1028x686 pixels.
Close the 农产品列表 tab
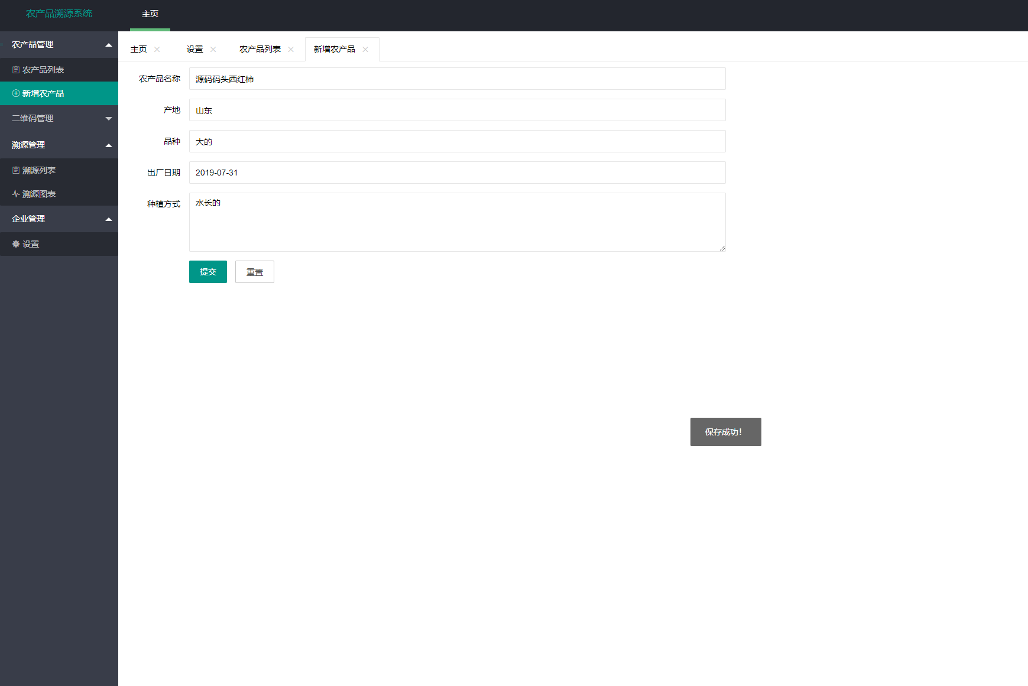[291, 50]
